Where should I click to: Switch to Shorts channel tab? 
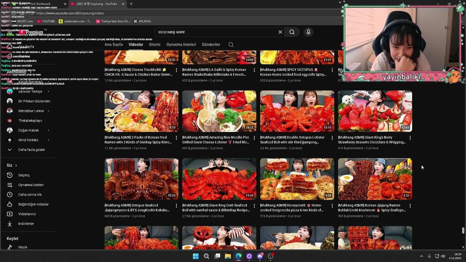[155, 45]
